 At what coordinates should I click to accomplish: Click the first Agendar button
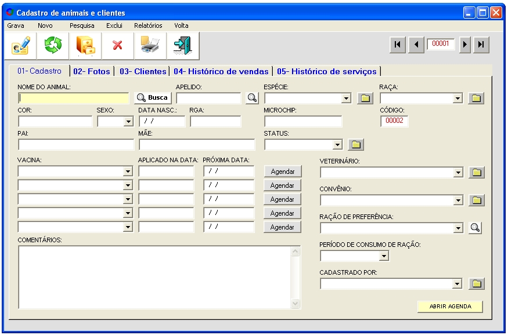pos(283,172)
